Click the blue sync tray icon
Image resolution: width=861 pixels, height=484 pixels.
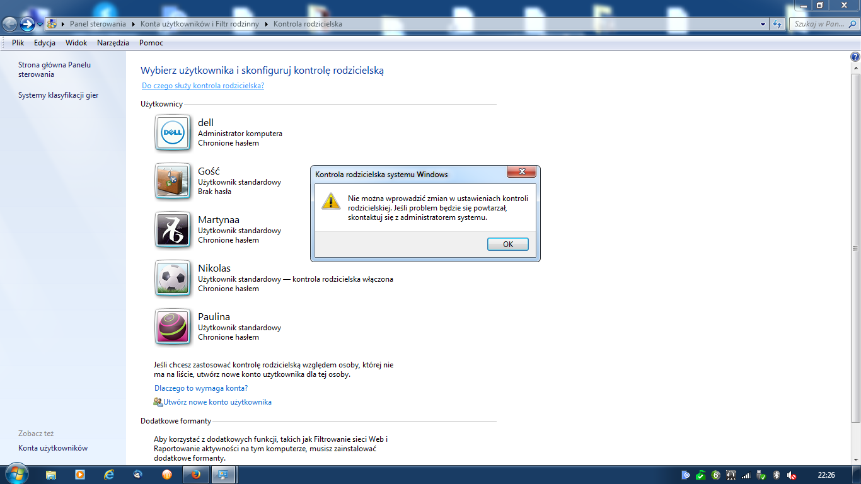686,475
